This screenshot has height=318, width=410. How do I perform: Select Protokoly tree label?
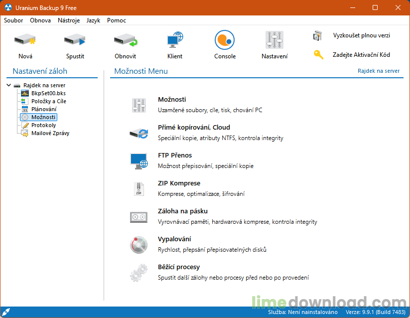tap(43, 125)
